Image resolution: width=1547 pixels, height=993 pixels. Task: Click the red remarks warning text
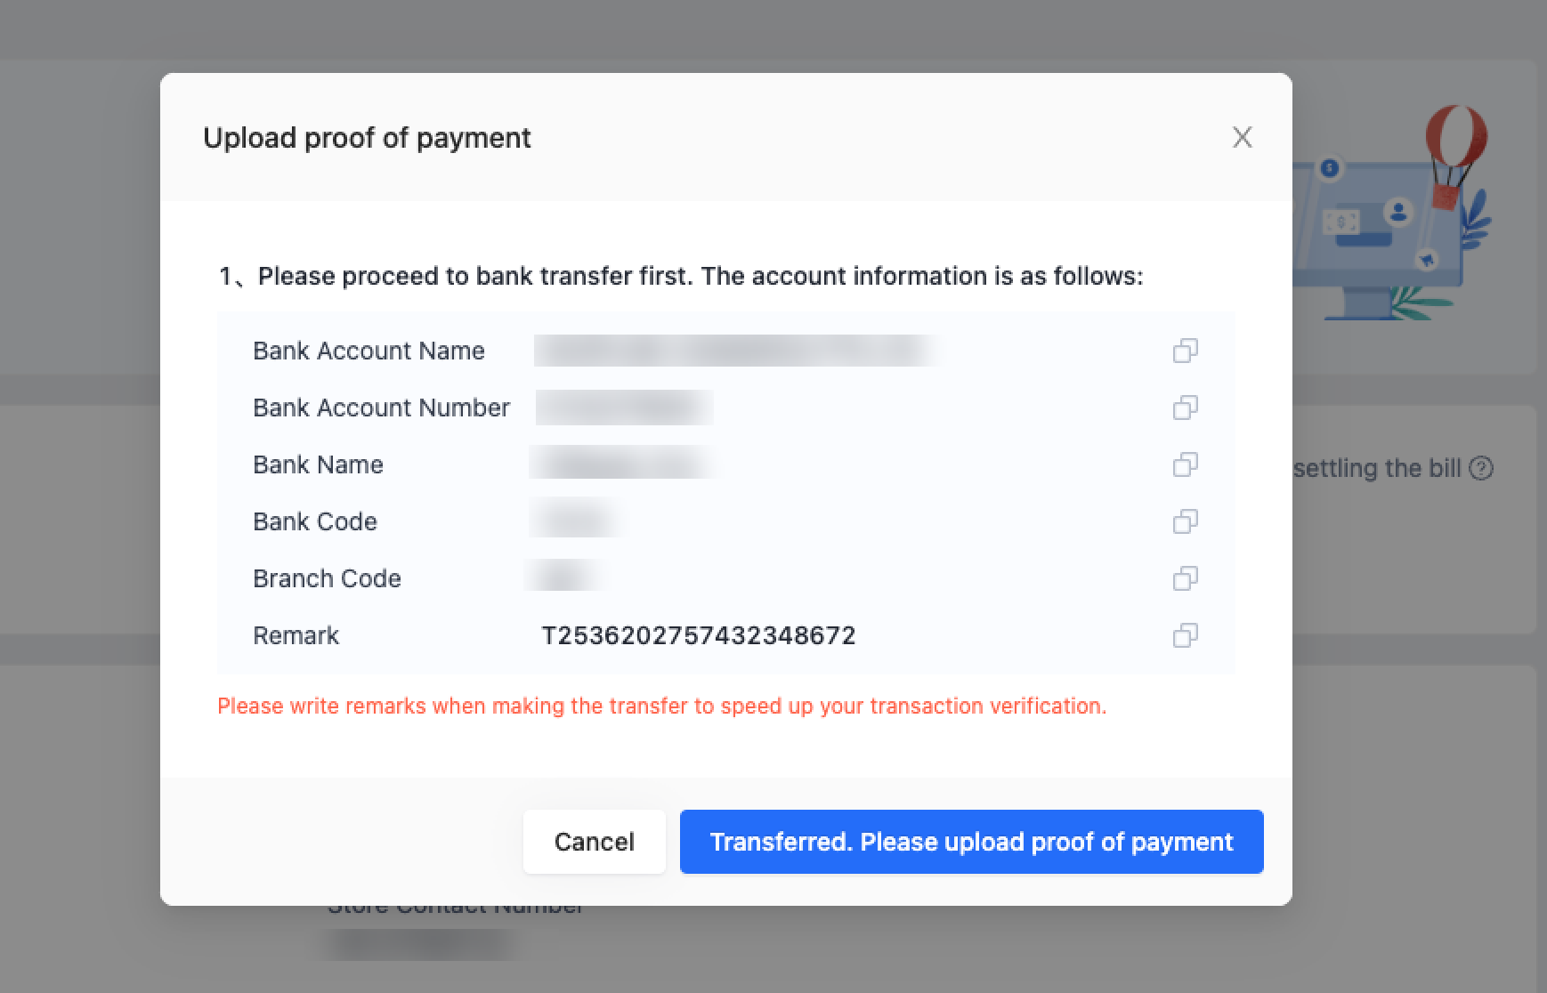coord(661,706)
